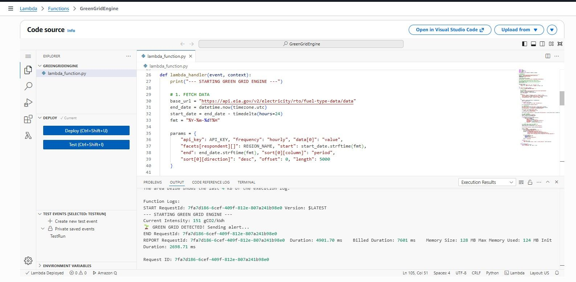Change indentation via Spaces: 4
576x282 pixels.
(442, 273)
